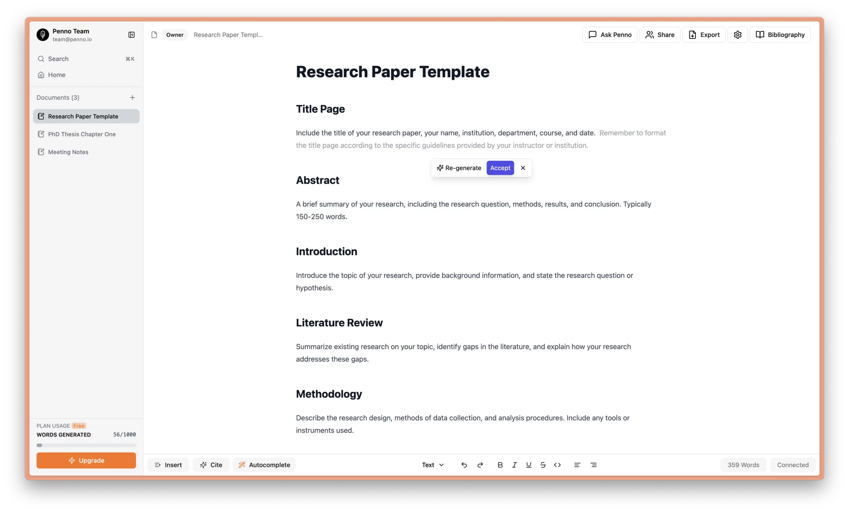Collapse the sidebar panel icon

131,35
